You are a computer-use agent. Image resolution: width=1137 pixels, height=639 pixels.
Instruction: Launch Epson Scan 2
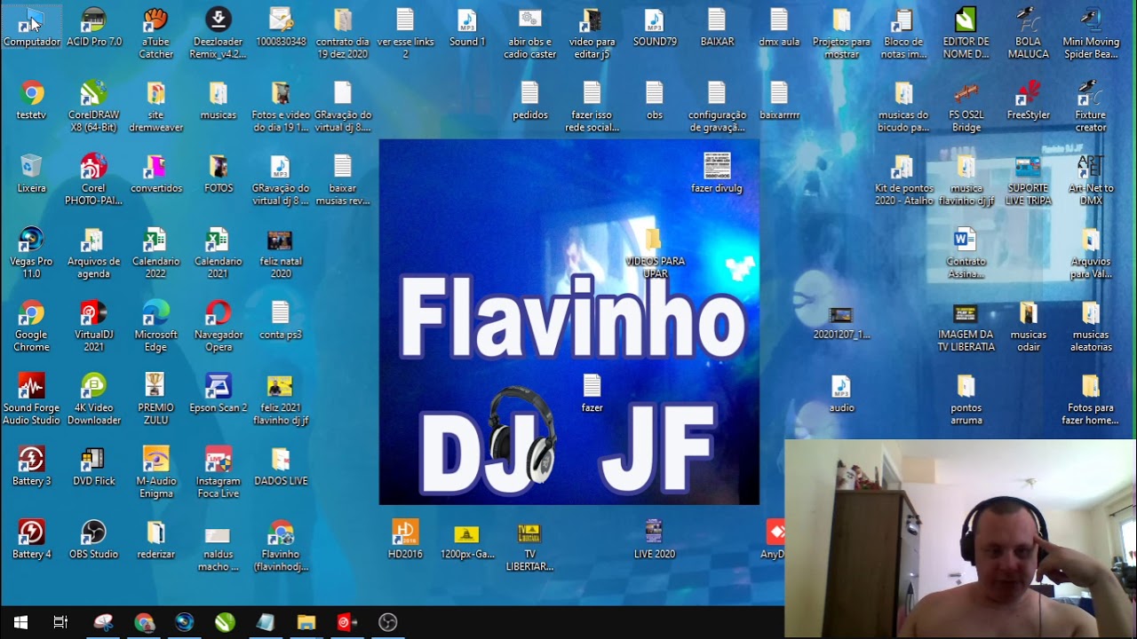[x=219, y=393]
